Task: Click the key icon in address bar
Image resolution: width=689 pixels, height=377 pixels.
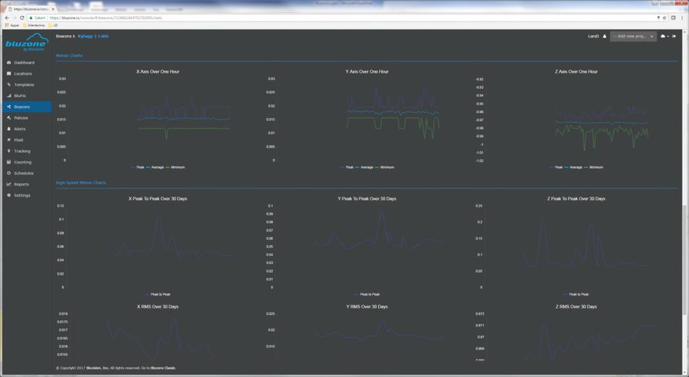Action: (658, 18)
